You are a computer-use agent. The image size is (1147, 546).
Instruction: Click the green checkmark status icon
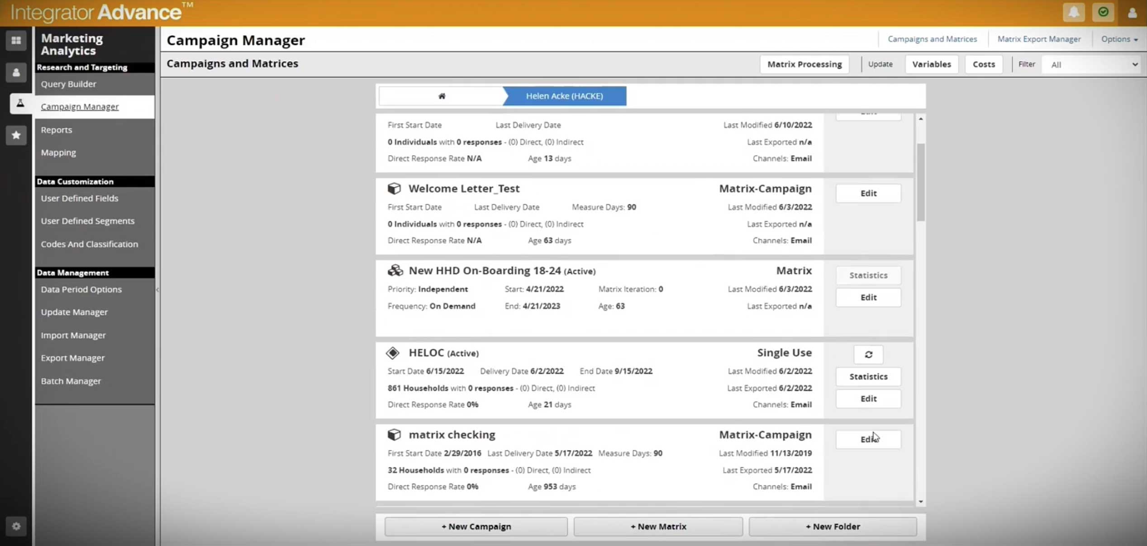pos(1103,12)
